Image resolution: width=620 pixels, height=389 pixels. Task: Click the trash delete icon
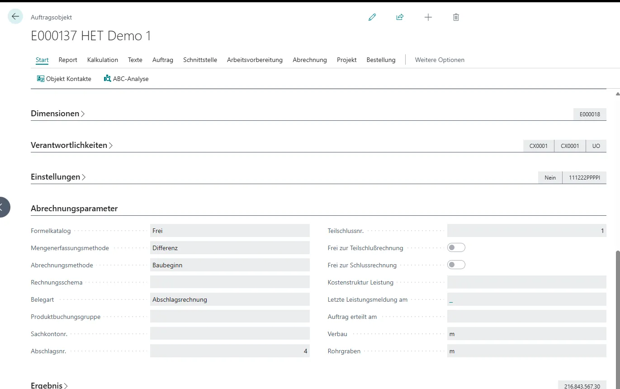tap(456, 17)
